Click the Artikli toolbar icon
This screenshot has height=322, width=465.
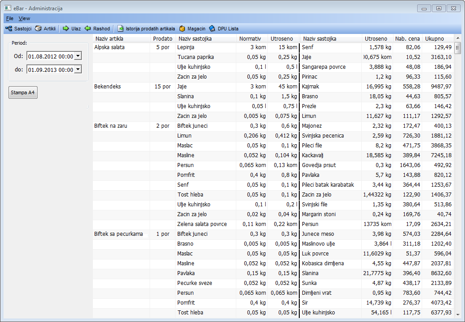coord(38,29)
